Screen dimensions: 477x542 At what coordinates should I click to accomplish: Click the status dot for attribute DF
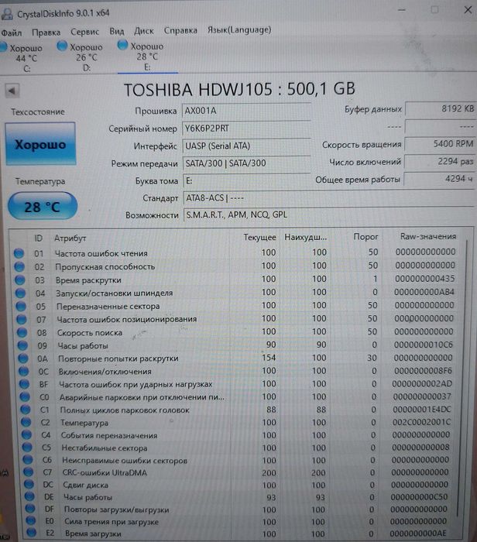click(30, 509)
